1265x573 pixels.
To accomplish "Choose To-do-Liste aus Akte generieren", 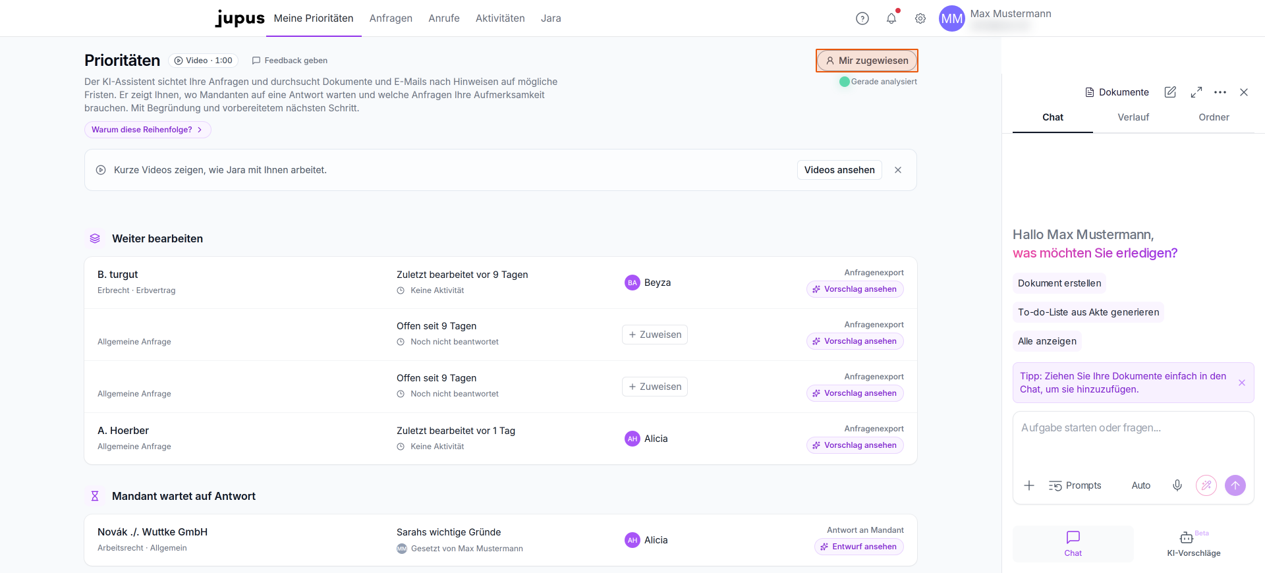I will pos(1088,312).
